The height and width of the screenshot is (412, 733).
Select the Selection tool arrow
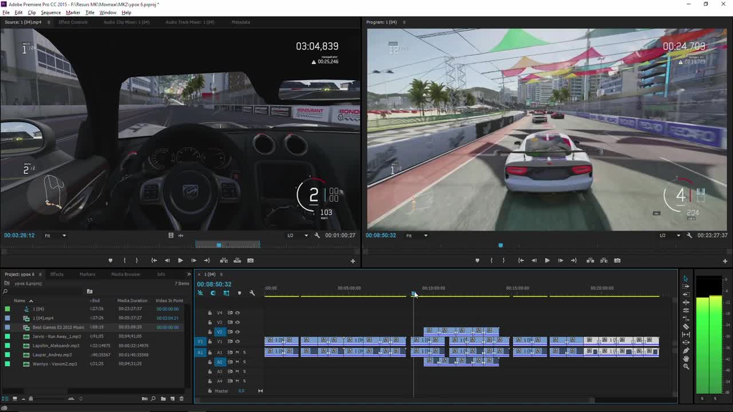coord(685,279)
